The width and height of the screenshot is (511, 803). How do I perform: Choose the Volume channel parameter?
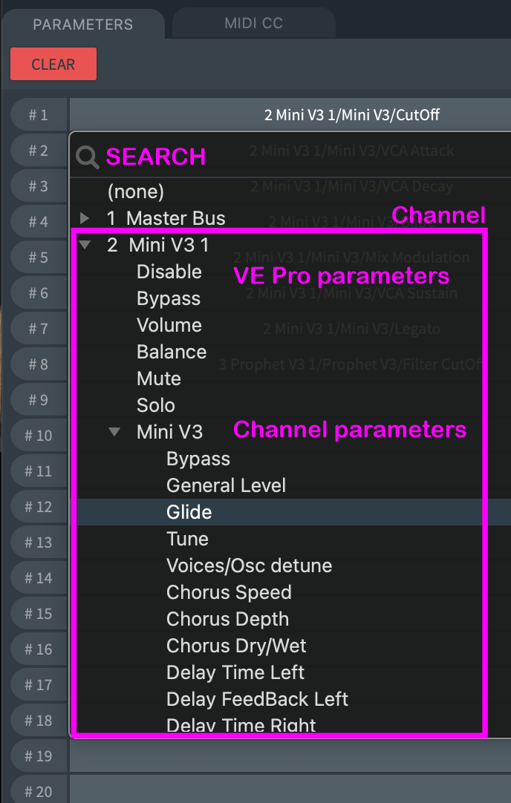[169, 325]
